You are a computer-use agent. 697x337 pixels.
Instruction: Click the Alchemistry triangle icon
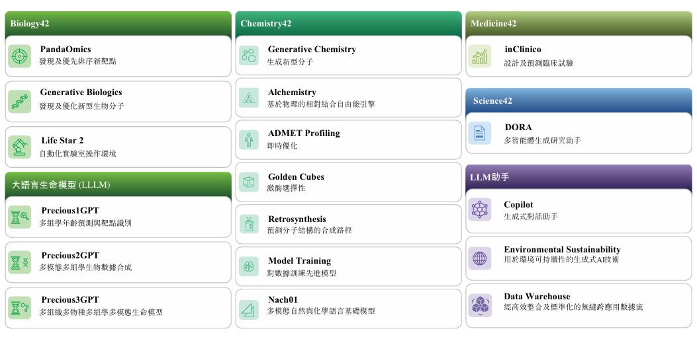pos(249,98)
